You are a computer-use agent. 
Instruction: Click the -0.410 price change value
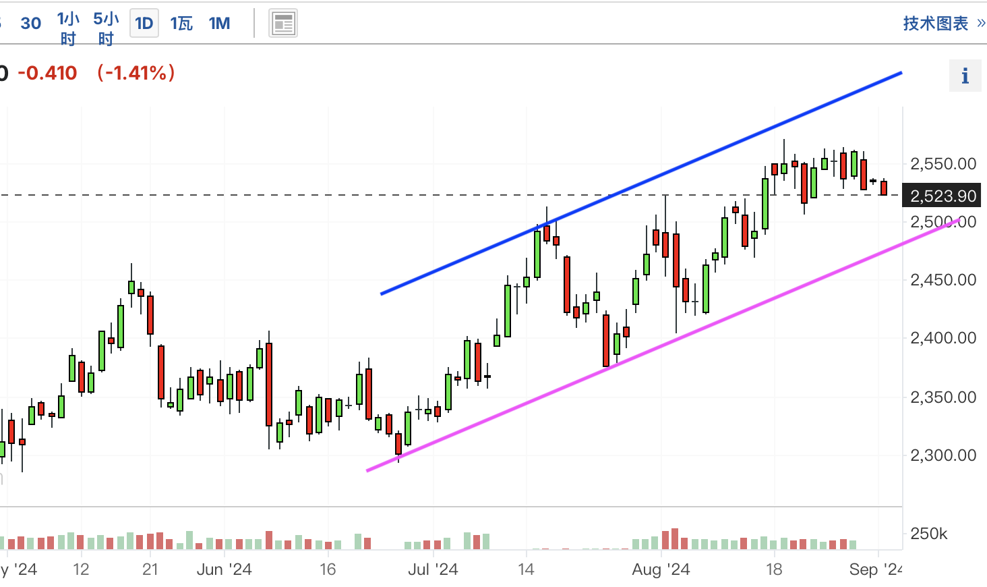pyautogui.click(x=47, y=73)
